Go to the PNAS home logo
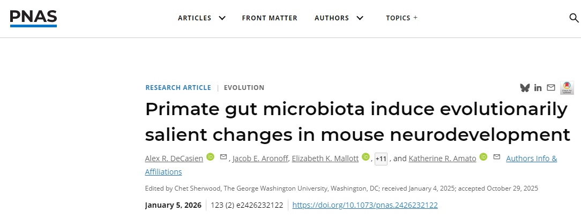Image resolution: width=581 pixels, height=219 pixels. click(x=33, y=18)
